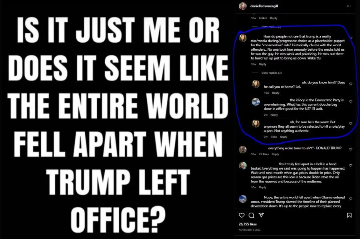Click the "26 likes" count on the comment

click(264, 154)
